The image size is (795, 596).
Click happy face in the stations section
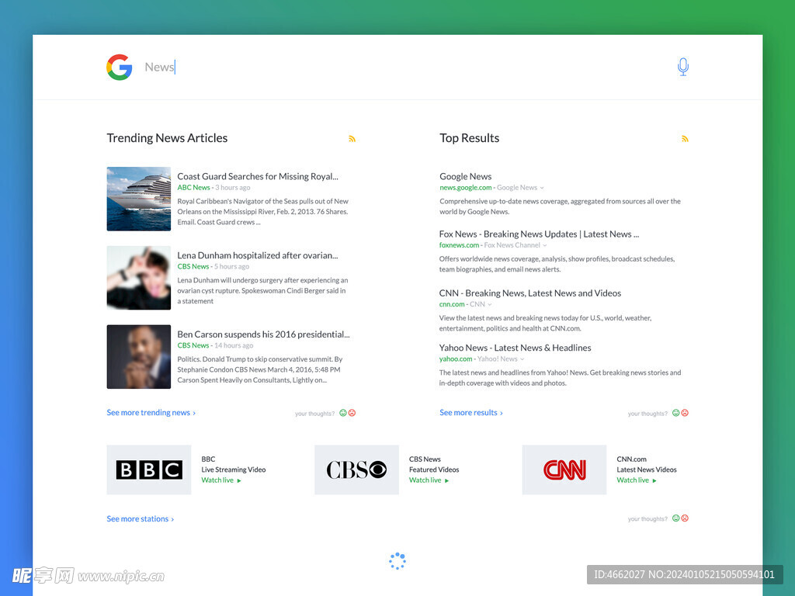coord(676,518)
